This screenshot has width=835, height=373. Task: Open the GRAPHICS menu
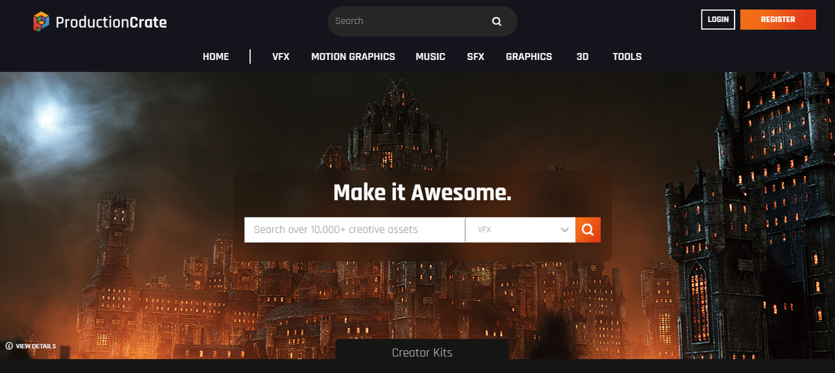529,57
